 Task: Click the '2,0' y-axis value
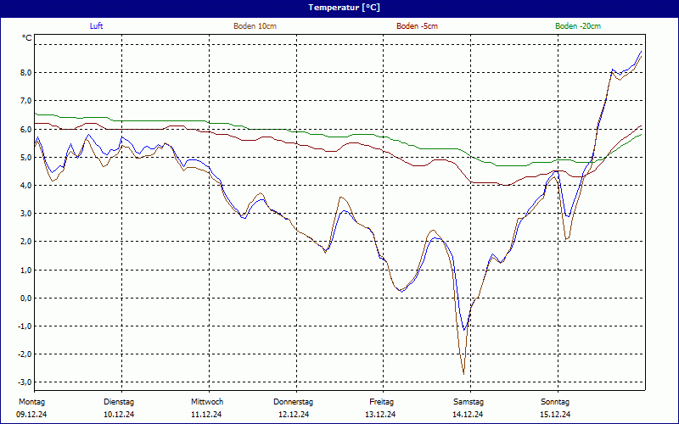27,242
